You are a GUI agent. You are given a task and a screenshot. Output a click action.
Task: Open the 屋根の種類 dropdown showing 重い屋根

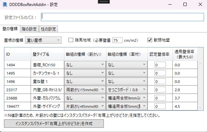point(43,40)
